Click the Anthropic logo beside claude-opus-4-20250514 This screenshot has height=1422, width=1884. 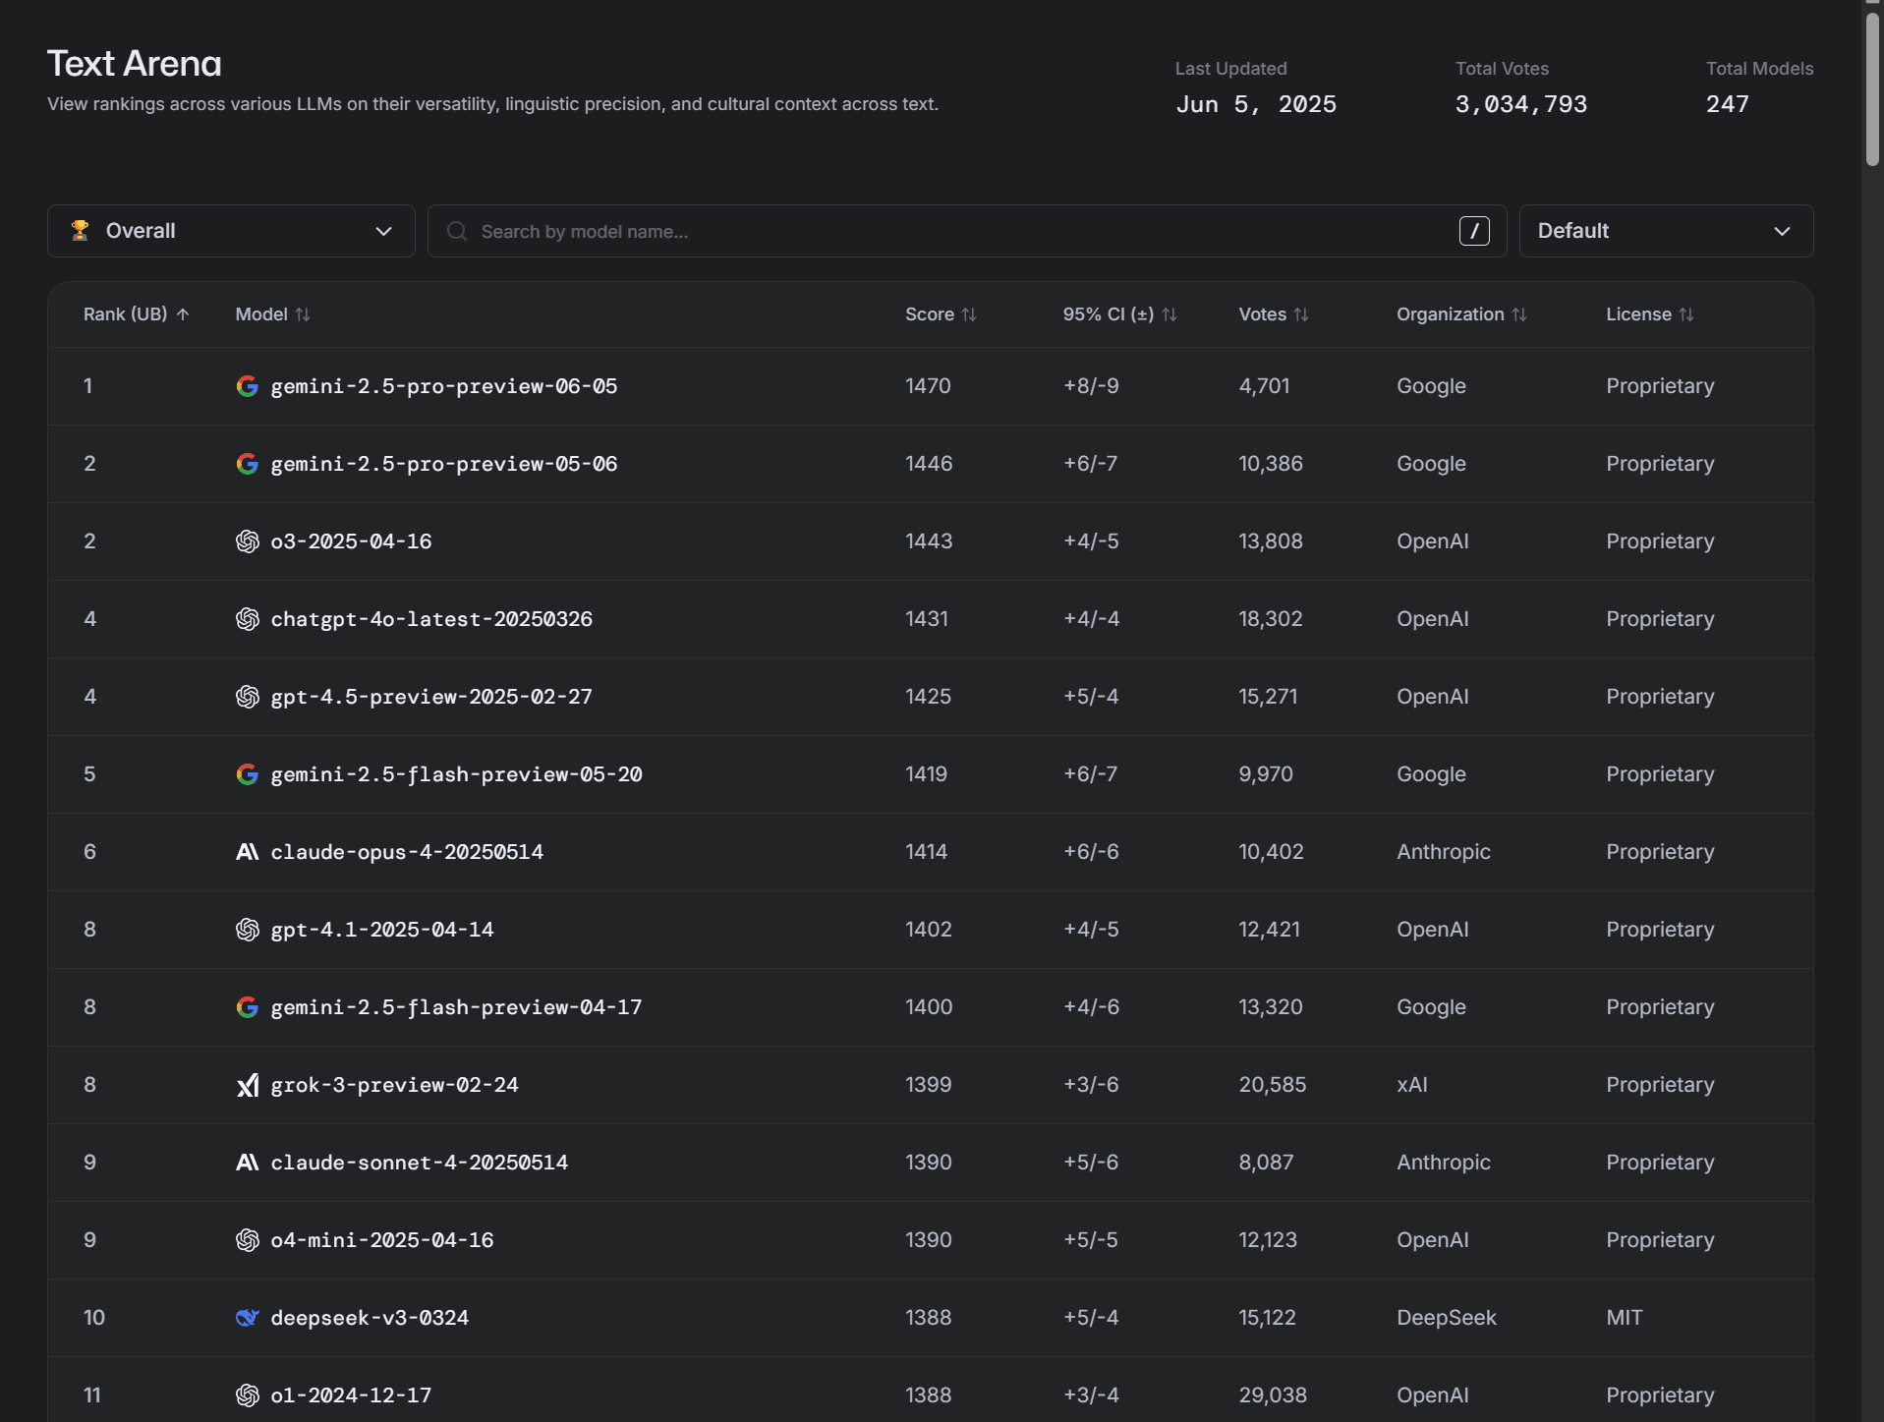click(247, 852)
